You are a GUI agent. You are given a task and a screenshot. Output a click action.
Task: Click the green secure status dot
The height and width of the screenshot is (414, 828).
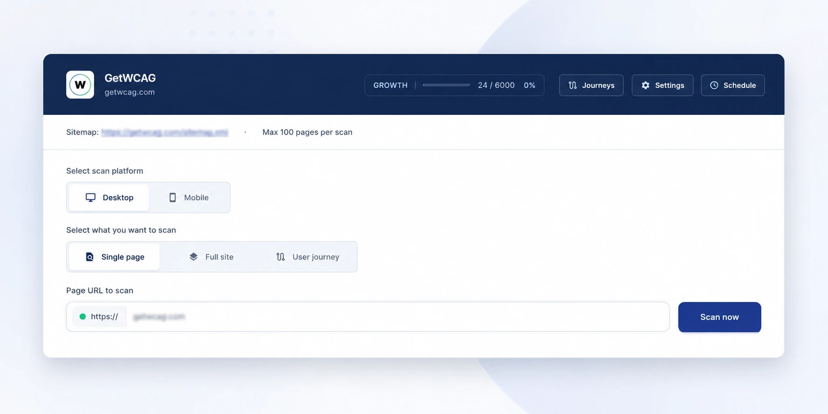click(x=83, y=316)
